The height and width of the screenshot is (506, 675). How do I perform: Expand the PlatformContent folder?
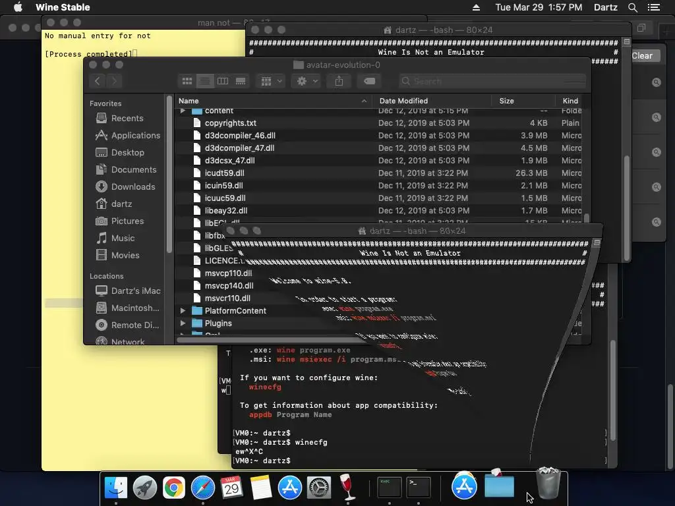coord(183,311)
